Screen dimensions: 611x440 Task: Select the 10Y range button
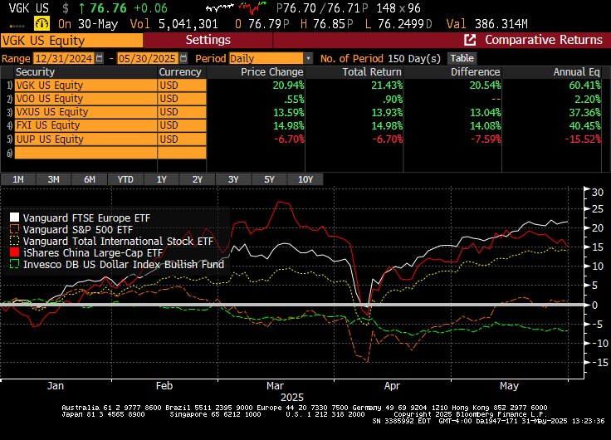coord(305,179)
